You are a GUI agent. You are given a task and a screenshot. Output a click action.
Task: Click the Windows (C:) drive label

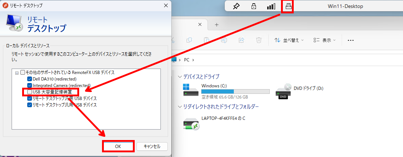pos(214,86)
